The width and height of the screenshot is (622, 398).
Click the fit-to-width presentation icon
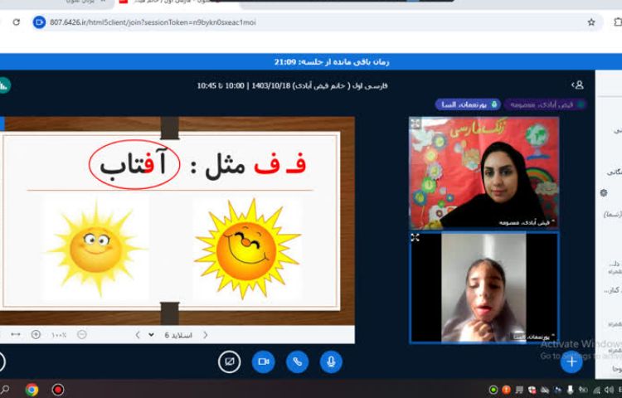(16, 335)
